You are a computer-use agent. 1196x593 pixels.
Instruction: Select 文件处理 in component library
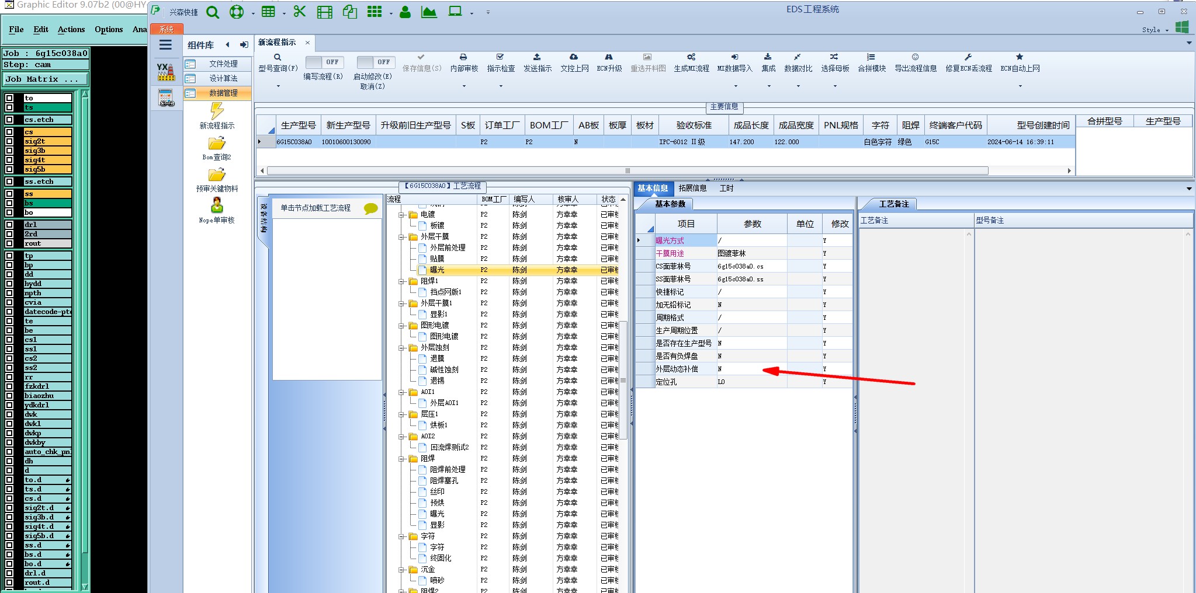pos(218,64)
